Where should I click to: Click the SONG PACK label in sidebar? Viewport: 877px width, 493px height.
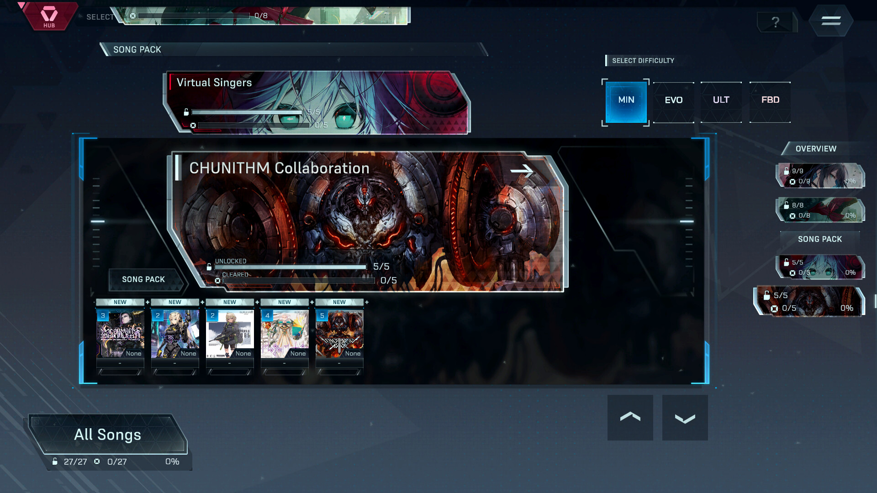click(x=820, y=239)
